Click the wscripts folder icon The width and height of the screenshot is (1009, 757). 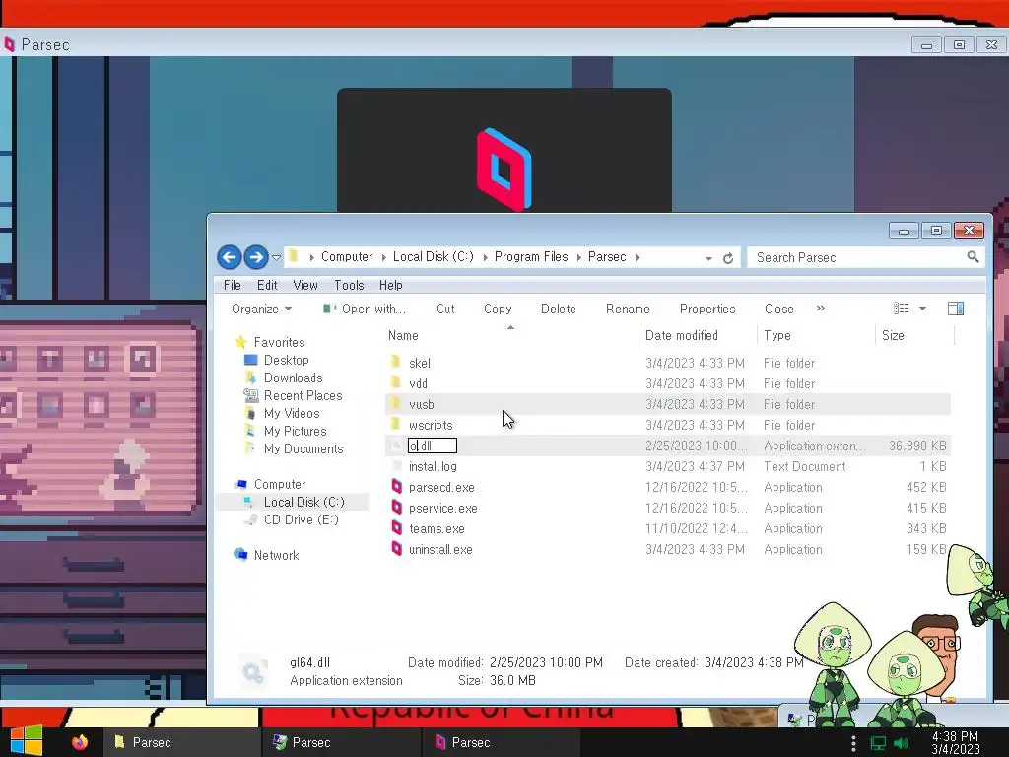(x=396, y=425)
